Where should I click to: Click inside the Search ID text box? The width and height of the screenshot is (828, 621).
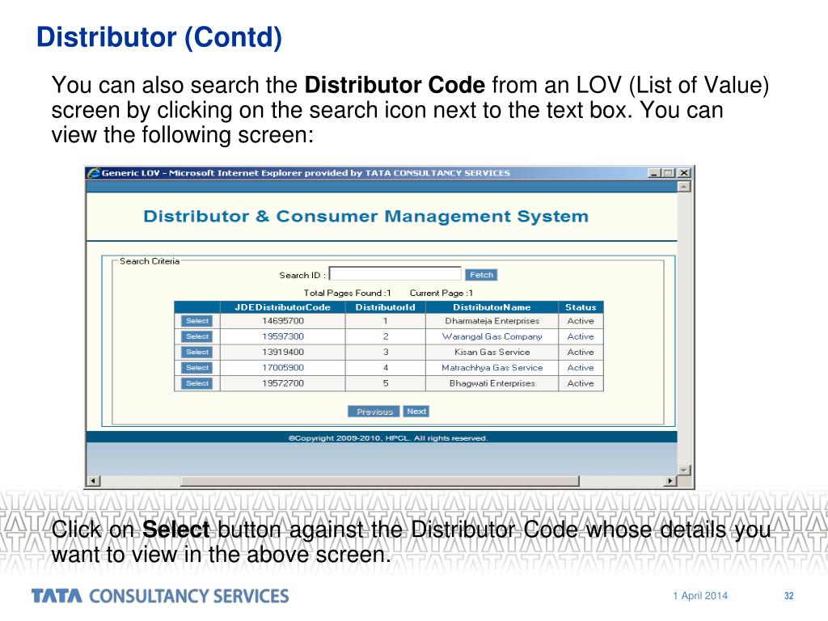click(x=395, y=273)
